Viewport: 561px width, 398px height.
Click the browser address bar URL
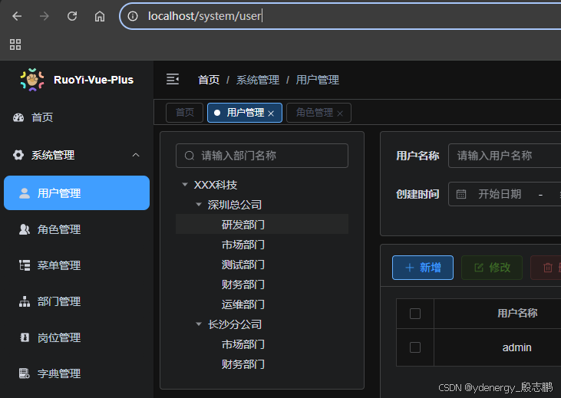(204, 16)
